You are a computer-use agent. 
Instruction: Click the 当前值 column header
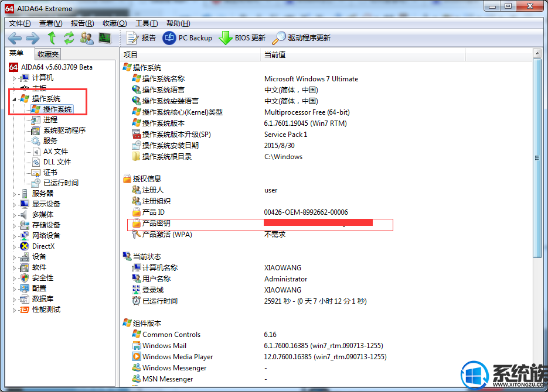pyautogui.click(x=363, y=55)
